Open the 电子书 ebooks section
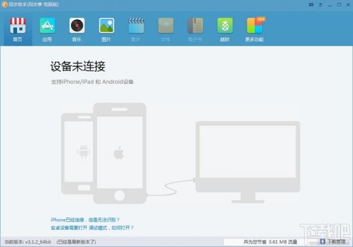The height and width of the screenshot is (247, 353). [x=195, y=29]
